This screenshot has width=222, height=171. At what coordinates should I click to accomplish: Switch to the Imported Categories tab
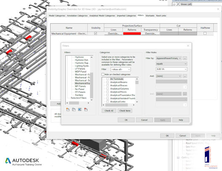pos(126,16)
